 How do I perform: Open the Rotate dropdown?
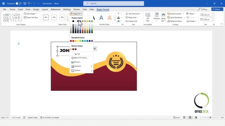tap(191, 21)
